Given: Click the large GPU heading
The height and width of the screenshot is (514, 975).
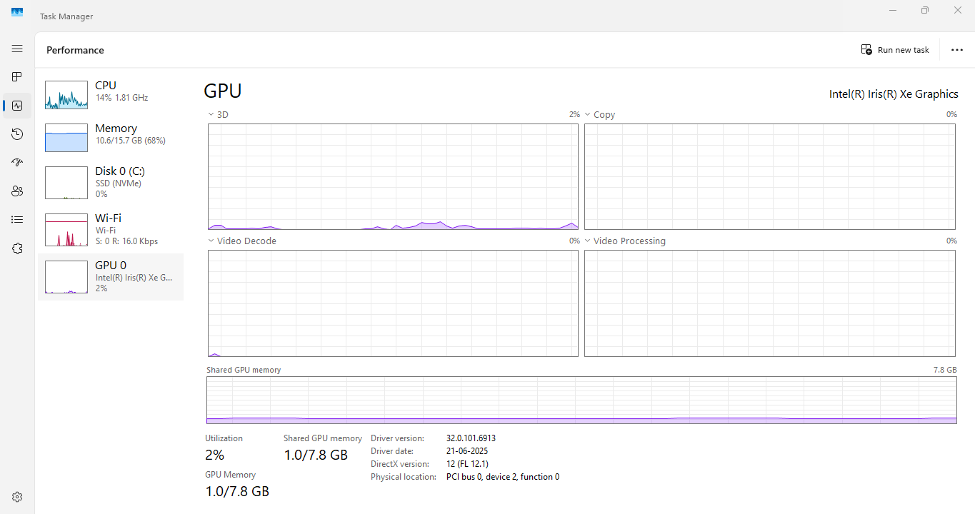Looking at the screenshot, I should click(223, 91).
